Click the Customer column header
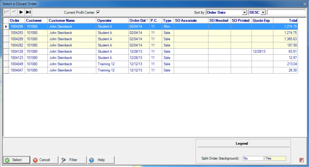 tap(36, 21)
